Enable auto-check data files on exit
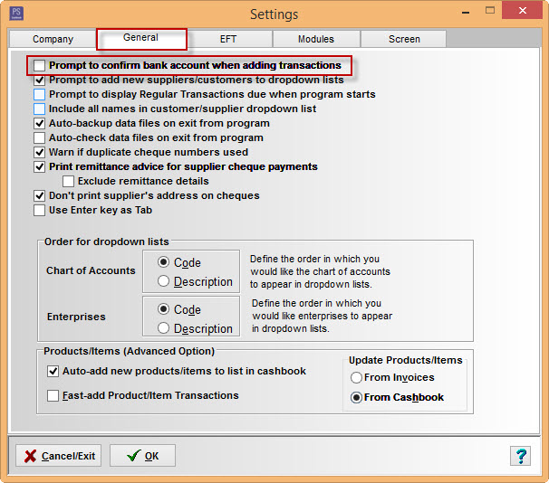The image size is (549, 483). (39, 137)
